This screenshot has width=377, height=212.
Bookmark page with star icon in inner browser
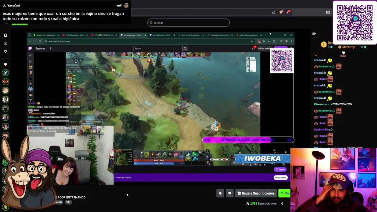point(252,41)
